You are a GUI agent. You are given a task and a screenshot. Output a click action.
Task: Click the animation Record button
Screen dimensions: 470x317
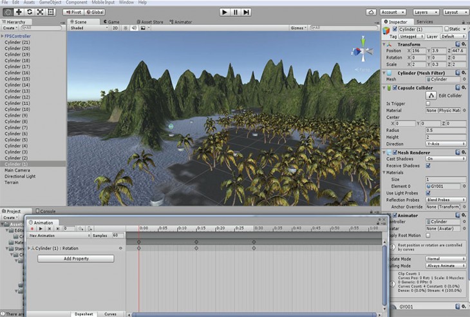[x=32, y=228]
